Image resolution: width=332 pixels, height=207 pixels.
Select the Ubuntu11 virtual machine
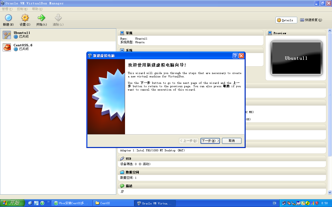[58, 35]
